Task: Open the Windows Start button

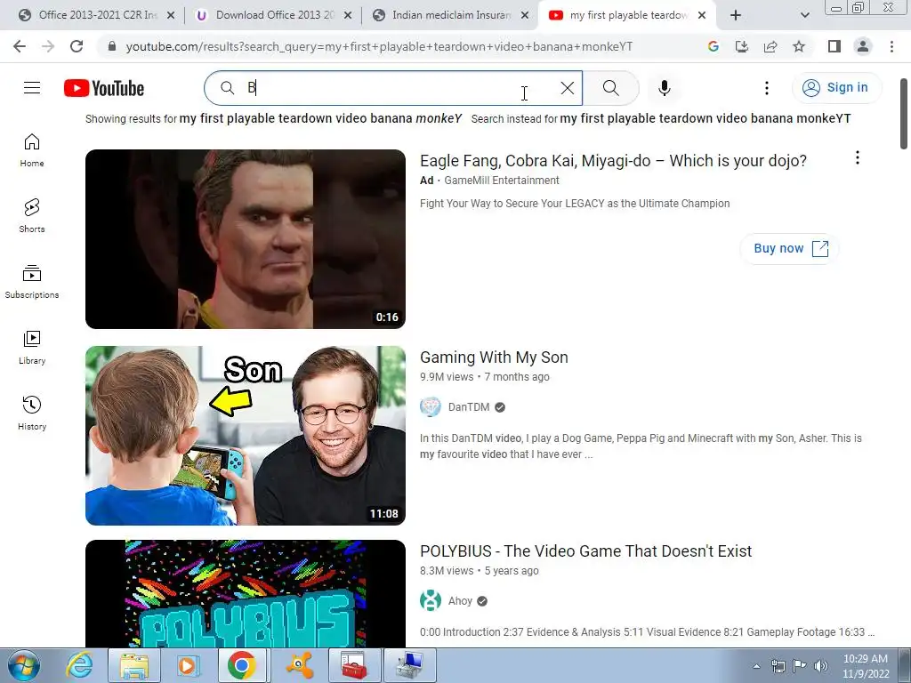Action: pyautogui.click(x=23, y=666)
